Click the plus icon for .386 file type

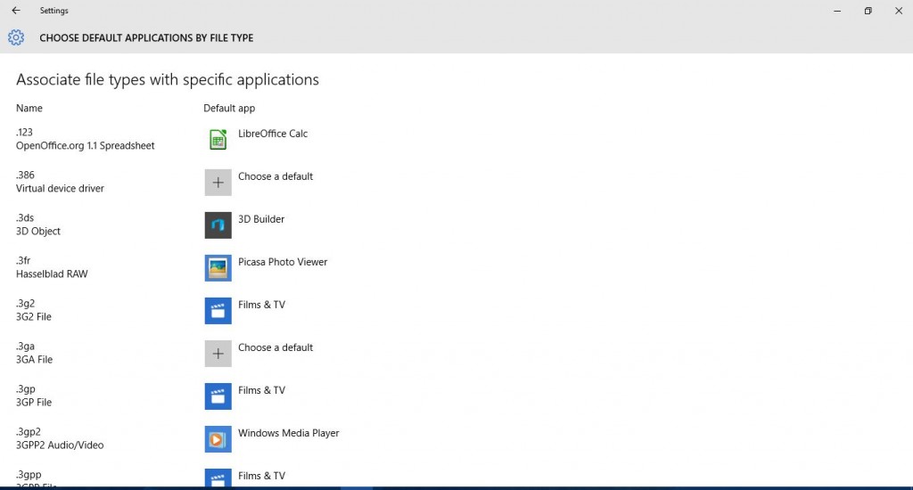point(218,183)
